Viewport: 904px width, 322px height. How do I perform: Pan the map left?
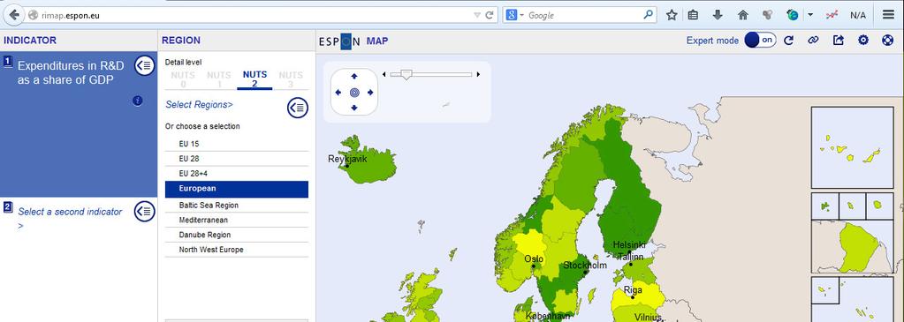tap(338, 92)
